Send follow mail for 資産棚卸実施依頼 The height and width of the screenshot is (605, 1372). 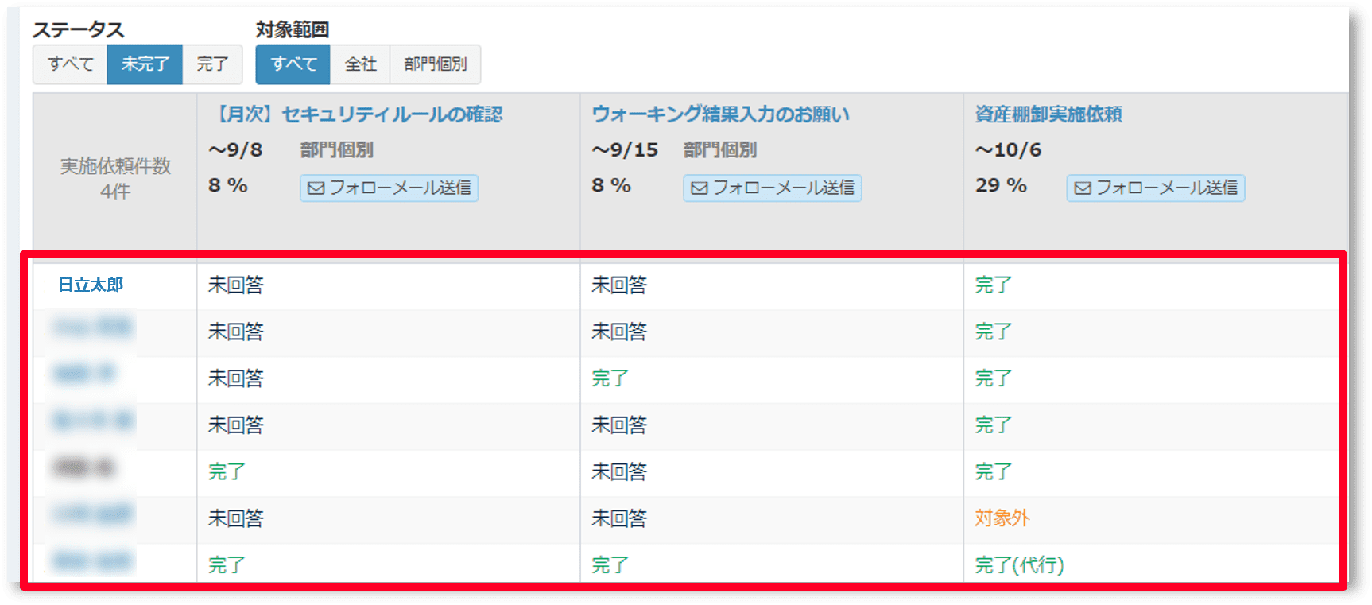click(1156, 188)
